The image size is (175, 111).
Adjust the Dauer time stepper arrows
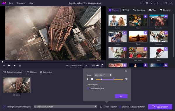(x=110, y=75)
